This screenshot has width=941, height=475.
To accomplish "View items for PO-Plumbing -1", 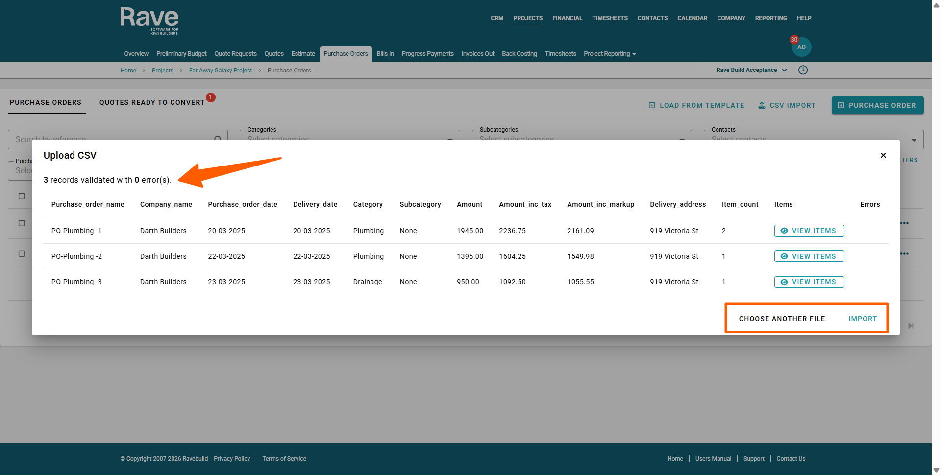I will click(809, 231).
